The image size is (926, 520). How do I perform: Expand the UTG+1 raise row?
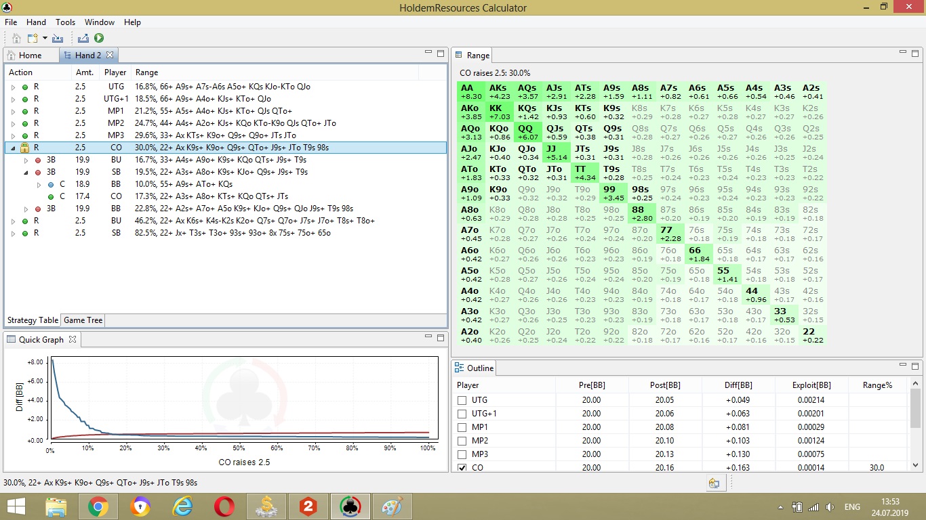pos(13,100)
